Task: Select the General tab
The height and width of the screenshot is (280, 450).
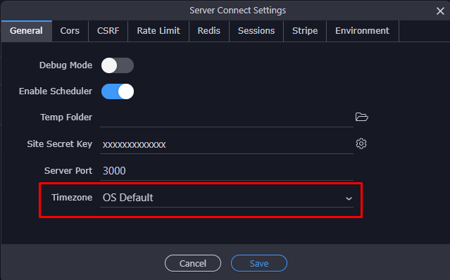Action: click(26, 31)
